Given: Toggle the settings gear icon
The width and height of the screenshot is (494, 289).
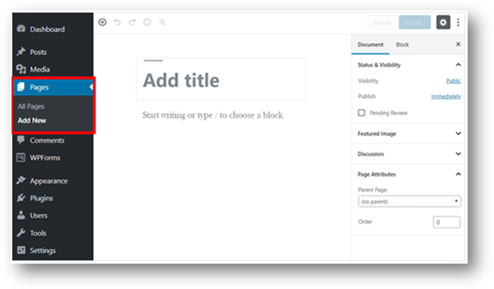Looking at the screenshot, I should [x=443, y=22].
